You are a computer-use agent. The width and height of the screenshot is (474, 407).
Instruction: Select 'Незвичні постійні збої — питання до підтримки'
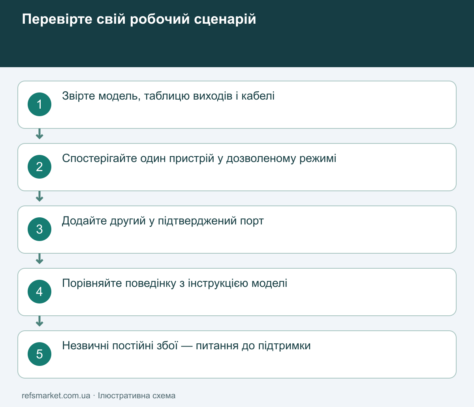click(x=186, y=346)
